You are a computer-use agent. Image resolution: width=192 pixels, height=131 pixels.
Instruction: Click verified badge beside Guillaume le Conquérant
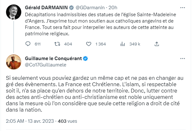[x=85, y=59]
